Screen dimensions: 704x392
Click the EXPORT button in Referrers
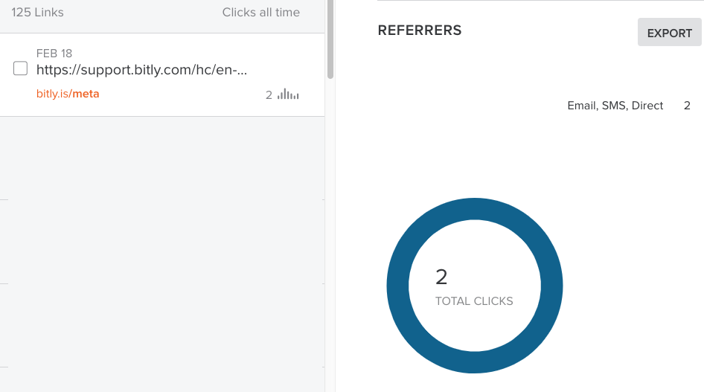pyautogui.click(x=670, y=32)
